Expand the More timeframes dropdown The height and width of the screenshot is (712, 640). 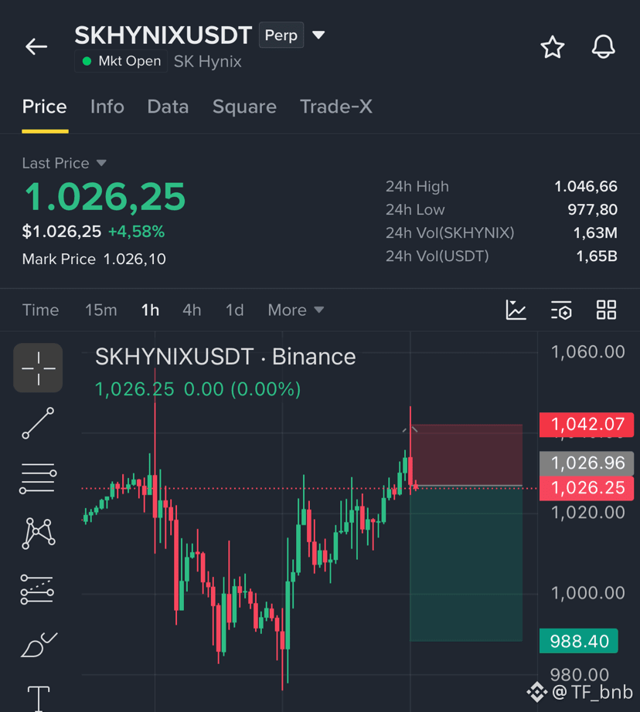(296, 310)
